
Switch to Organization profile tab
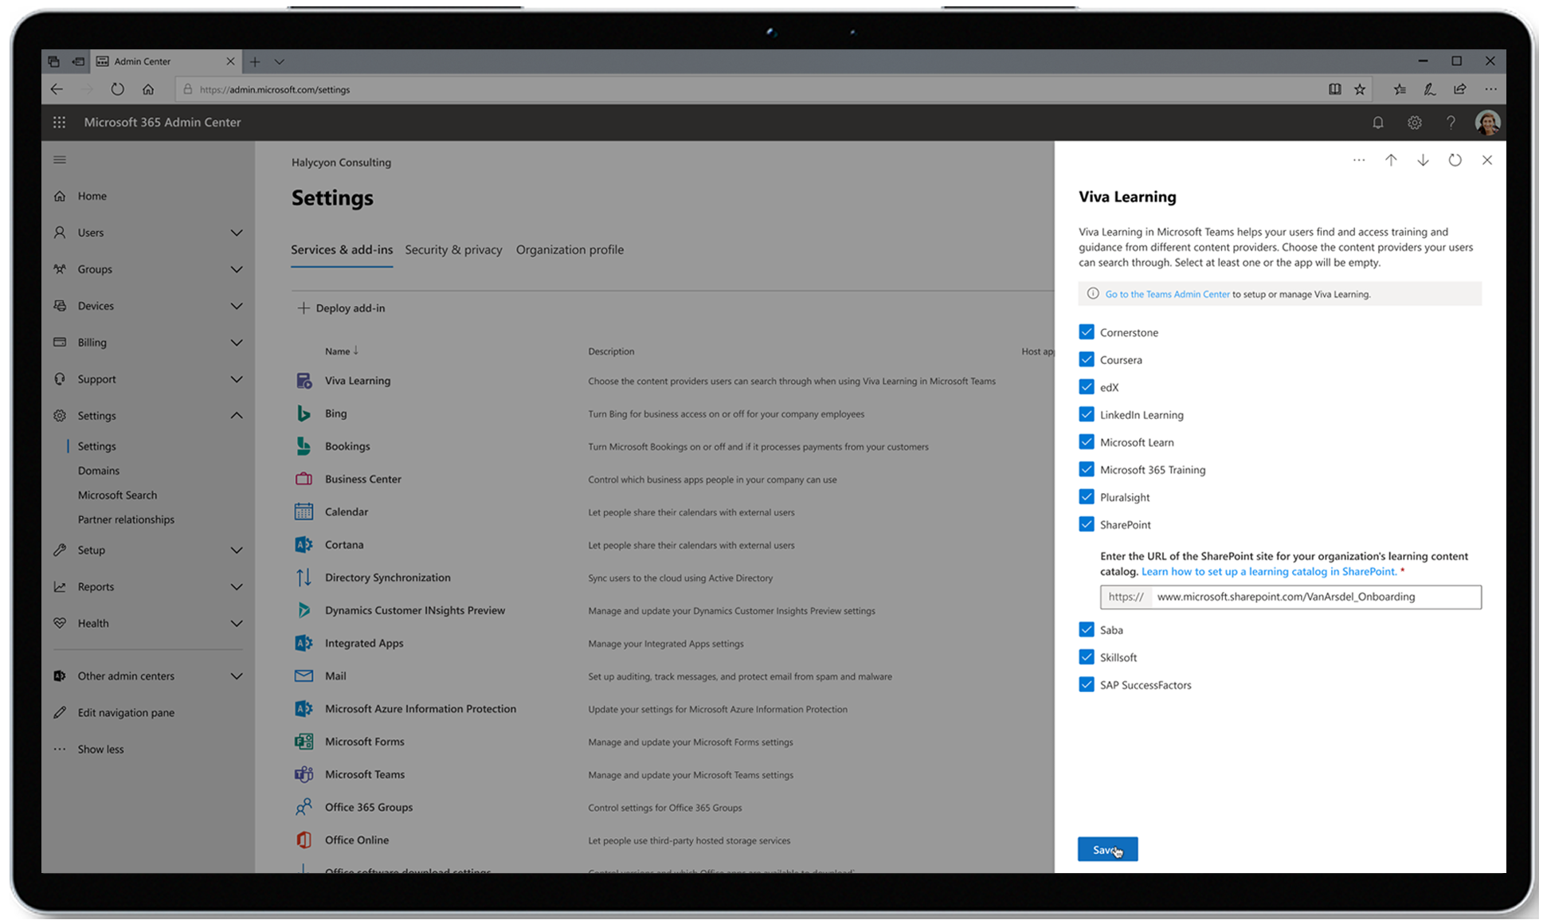coord(569,249)
